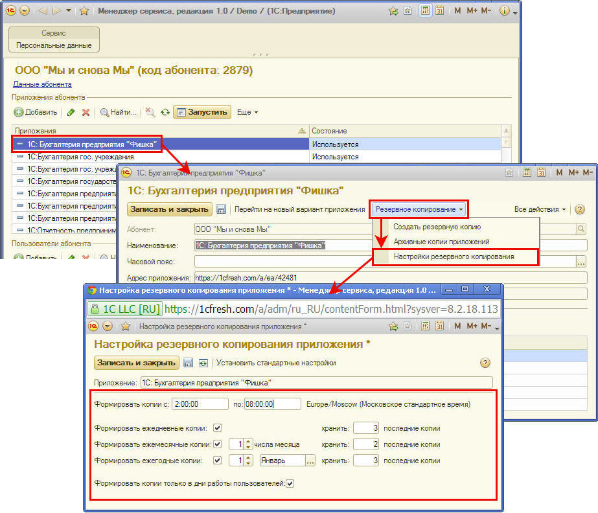Click the diskette save icon in the backup settings window
Screen dimensions: 598x513
pos(188,362)
